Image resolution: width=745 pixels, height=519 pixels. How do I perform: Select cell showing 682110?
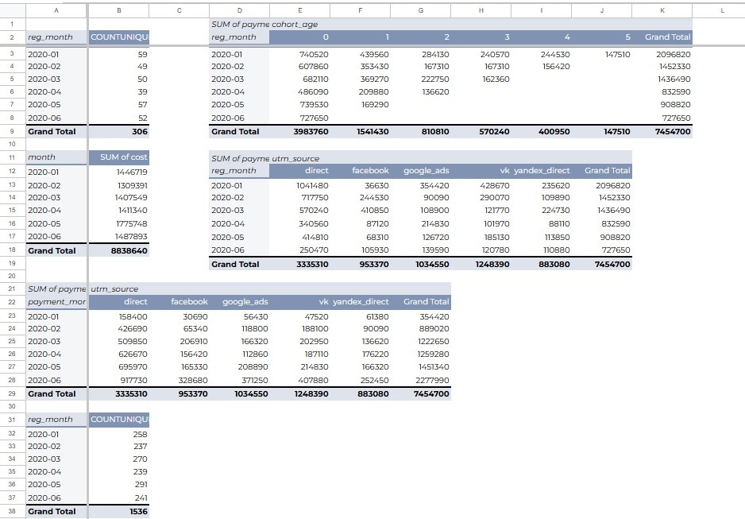pyautogui.click(x=299, y=79)
